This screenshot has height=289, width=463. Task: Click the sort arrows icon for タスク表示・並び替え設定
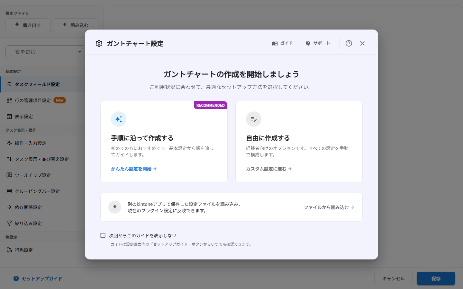point(9,159)
